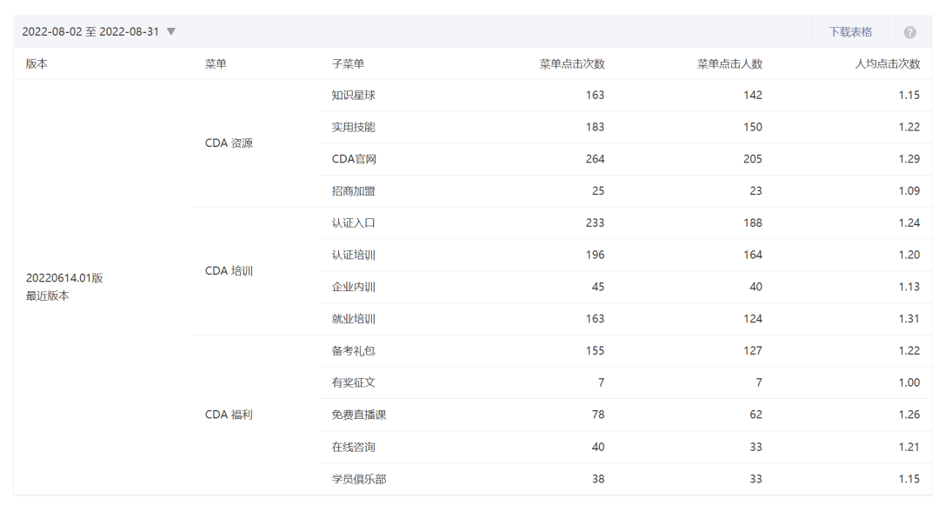The image size is (939, 505).
Task: Expand the date range dropdown arrow
Action: point(171,31)
